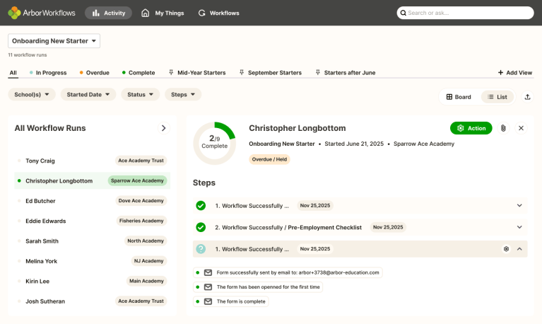Switch to Board layout
This screenshot has width=542, height=324.
coord(459,97)
